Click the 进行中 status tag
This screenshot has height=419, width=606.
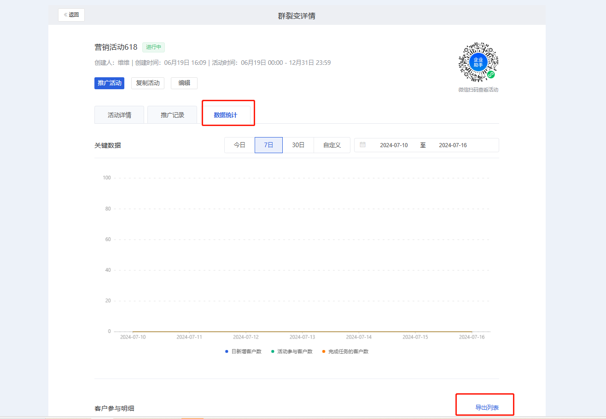point(153,47)
